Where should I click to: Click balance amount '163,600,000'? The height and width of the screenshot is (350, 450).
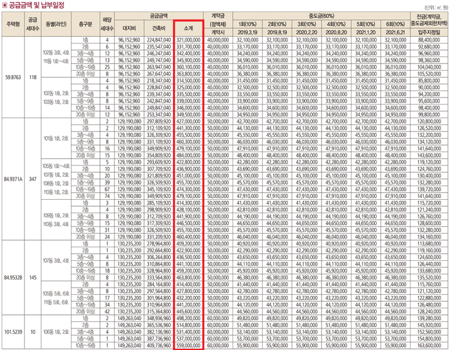[x=429, y=345]
